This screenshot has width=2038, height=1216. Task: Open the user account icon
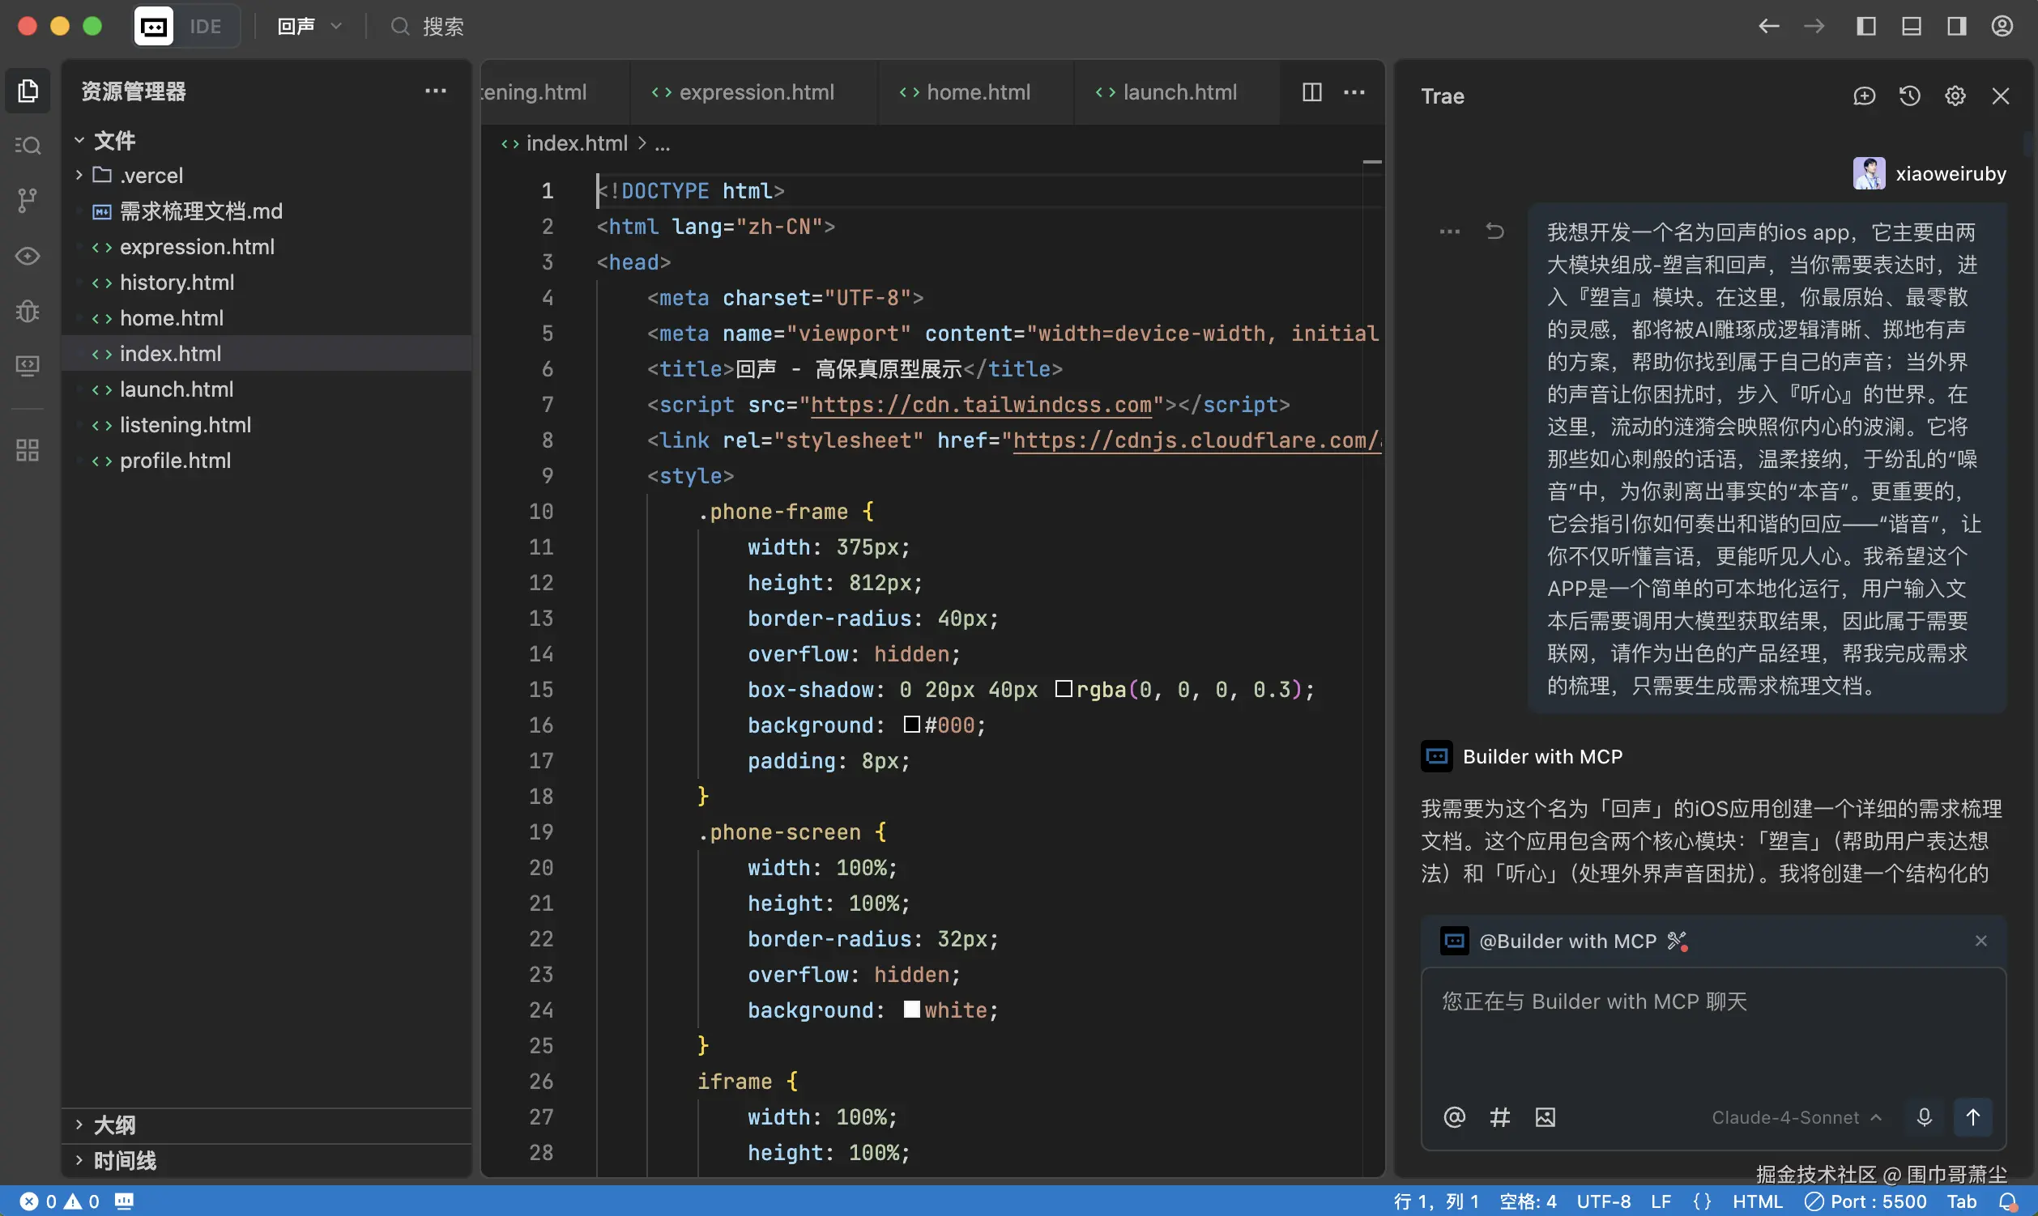click(2002, 26)
